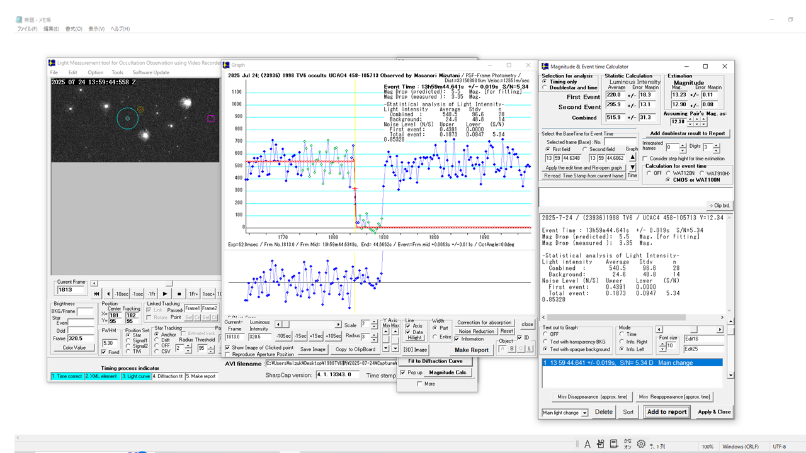Click the Graph up arrow button
The image size is (806, 453).
(633, 157)
